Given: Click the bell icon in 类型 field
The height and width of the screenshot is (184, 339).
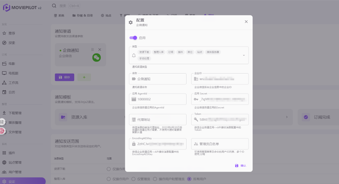Looking at the screenshot, I should [x=134, y=55].
